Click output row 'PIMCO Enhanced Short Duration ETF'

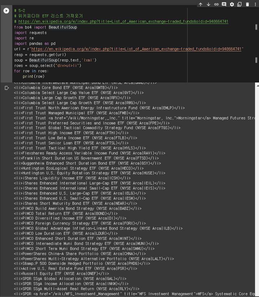tap(78, 239)
